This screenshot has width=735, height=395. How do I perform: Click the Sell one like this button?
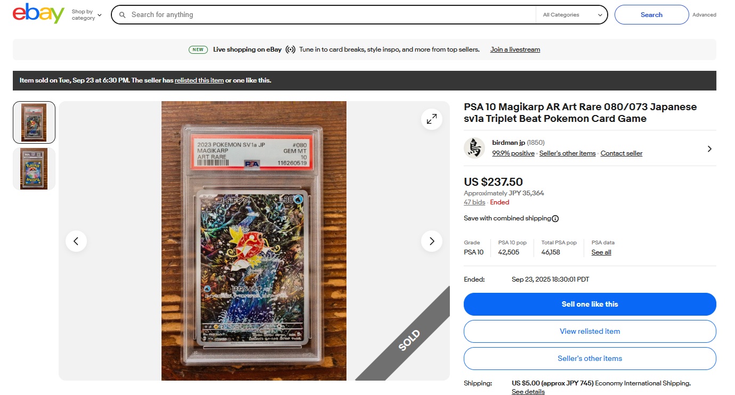tap(590, 304)
